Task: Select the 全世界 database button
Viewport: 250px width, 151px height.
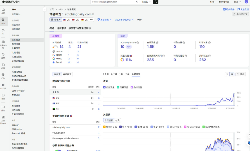Action: [56, 20]
